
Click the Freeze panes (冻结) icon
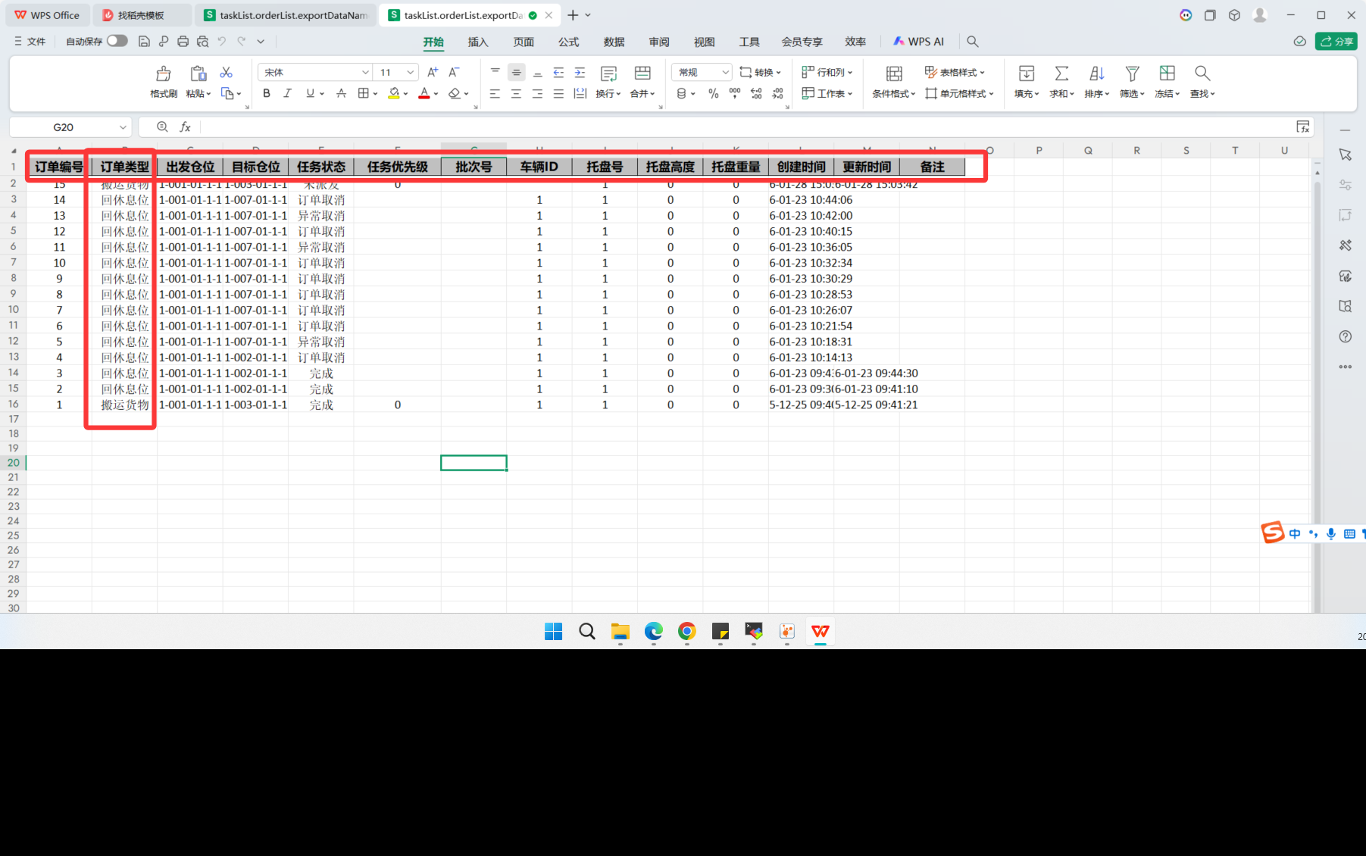coord(1167,73)
